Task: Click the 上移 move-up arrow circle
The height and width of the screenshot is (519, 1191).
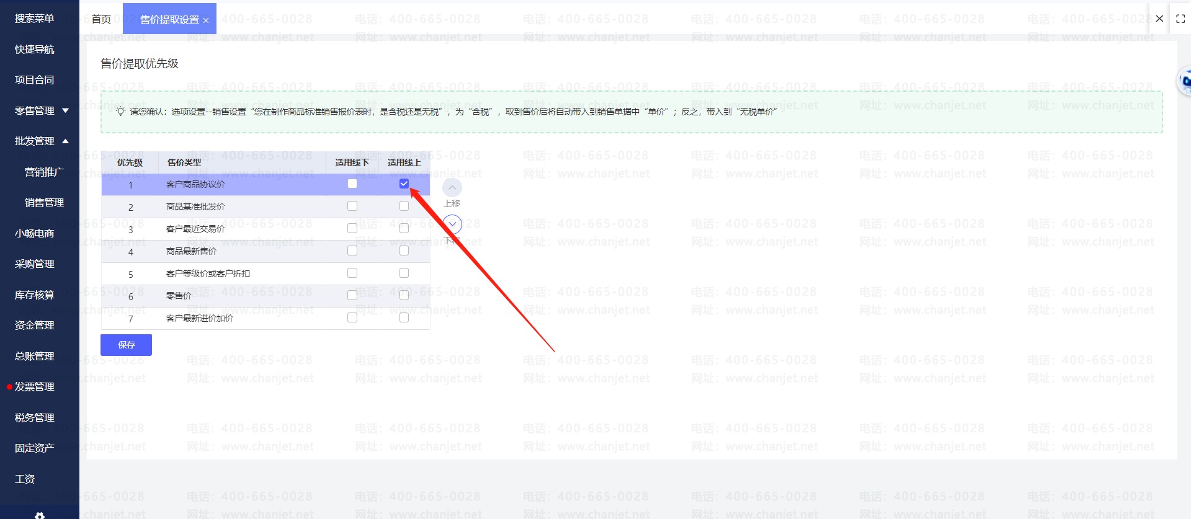Action: point(452,187)
